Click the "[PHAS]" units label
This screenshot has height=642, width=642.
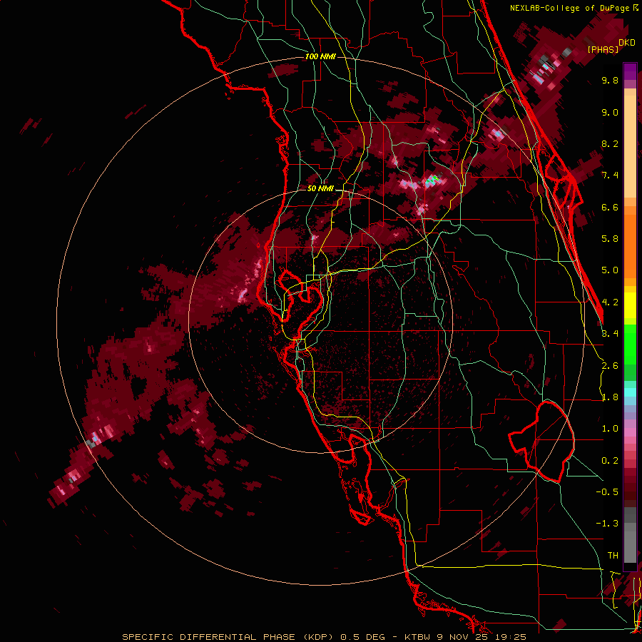tap(603, 50)
